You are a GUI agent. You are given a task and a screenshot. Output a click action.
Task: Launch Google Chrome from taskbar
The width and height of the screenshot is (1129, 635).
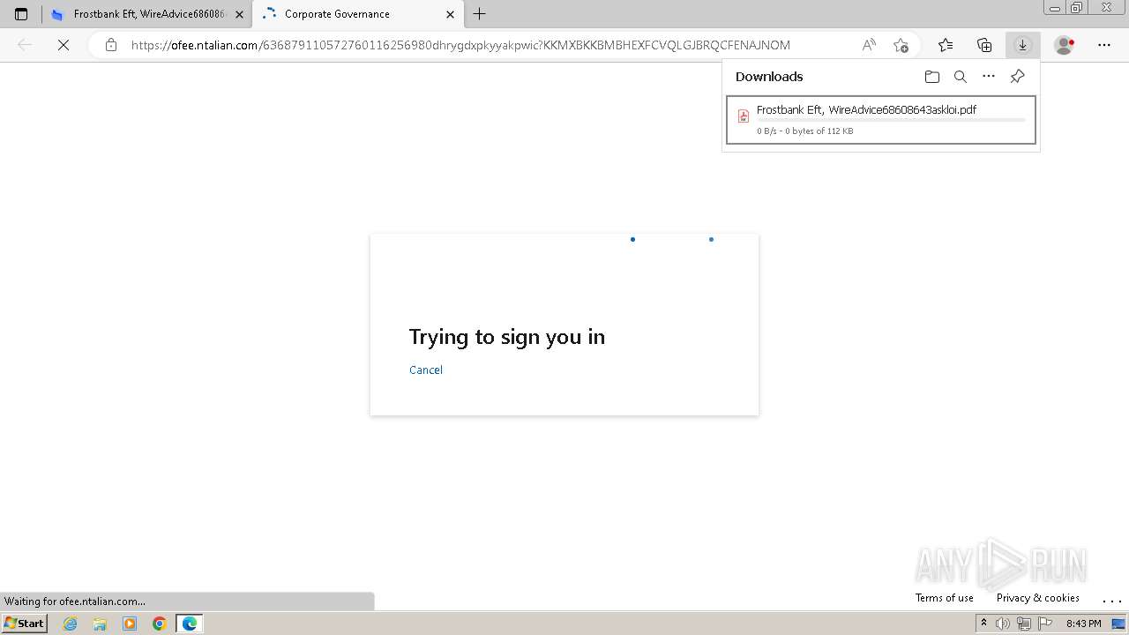tap(160, 624)
